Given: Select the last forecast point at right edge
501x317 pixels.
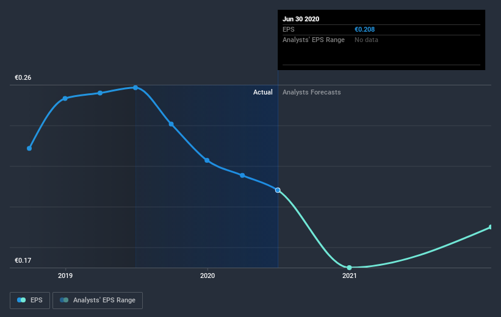Looking at the screenshot, I should 491,227.
